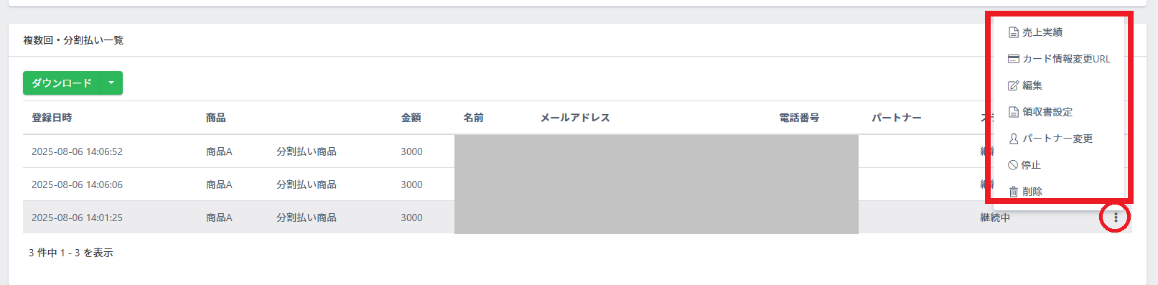Click the stop circle icon beside 停止
The width and height of the screenshot is (1158, 285).
[1012, 165]
